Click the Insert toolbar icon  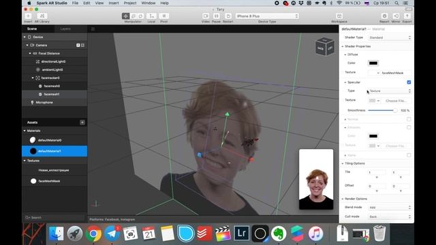click(x=28, y=16)
